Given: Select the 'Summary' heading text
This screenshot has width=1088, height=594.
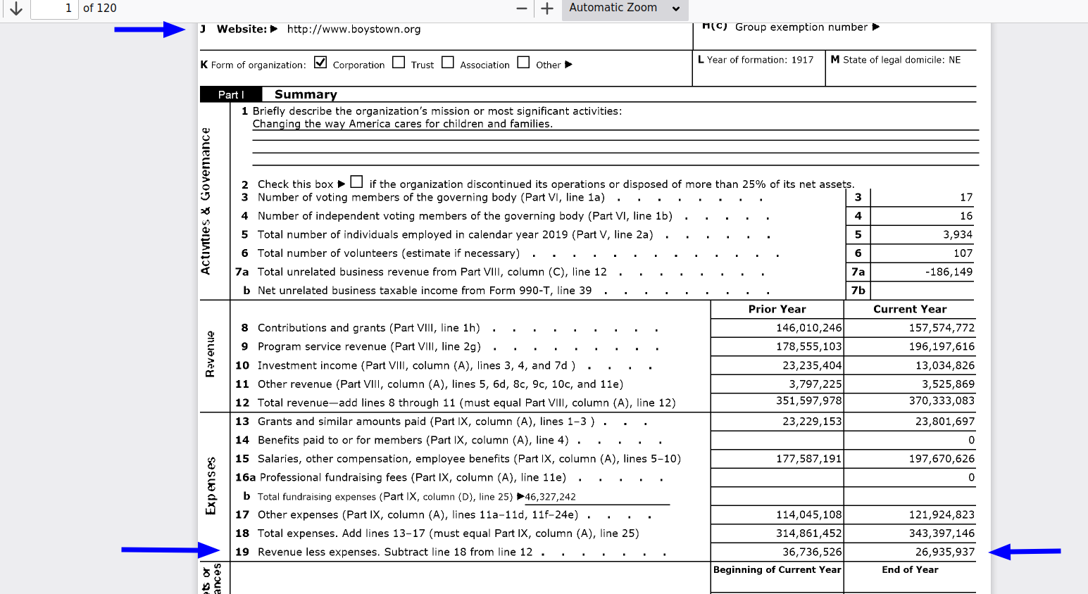Looking at the screenshot, I should pos(306,94).
